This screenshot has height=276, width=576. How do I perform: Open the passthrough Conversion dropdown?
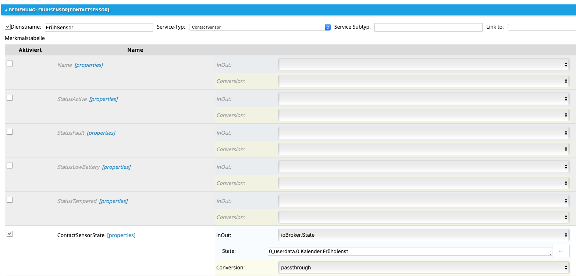(423, 268)
